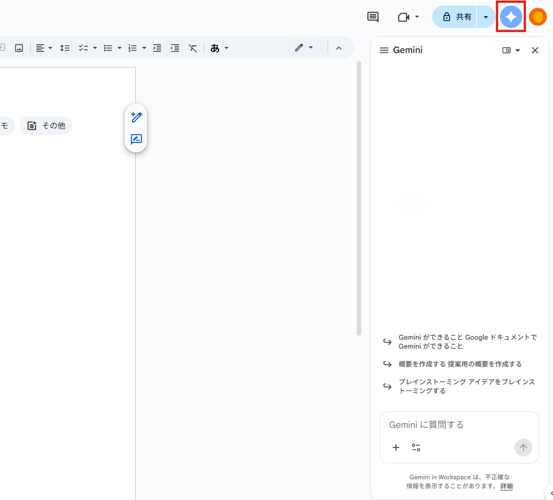Click the Help me write pencil icon
553x500 pixels.
coord(136,117)
